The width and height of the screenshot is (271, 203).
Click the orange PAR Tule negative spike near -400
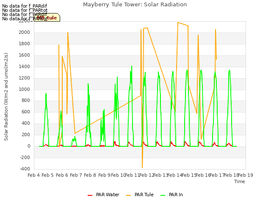click(142, 167)
